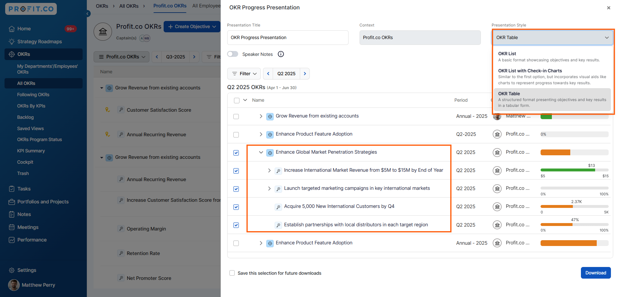Collapse Enhance Global Market Penetration Strategies
This screenshot has height=297, width=619.
261,152
